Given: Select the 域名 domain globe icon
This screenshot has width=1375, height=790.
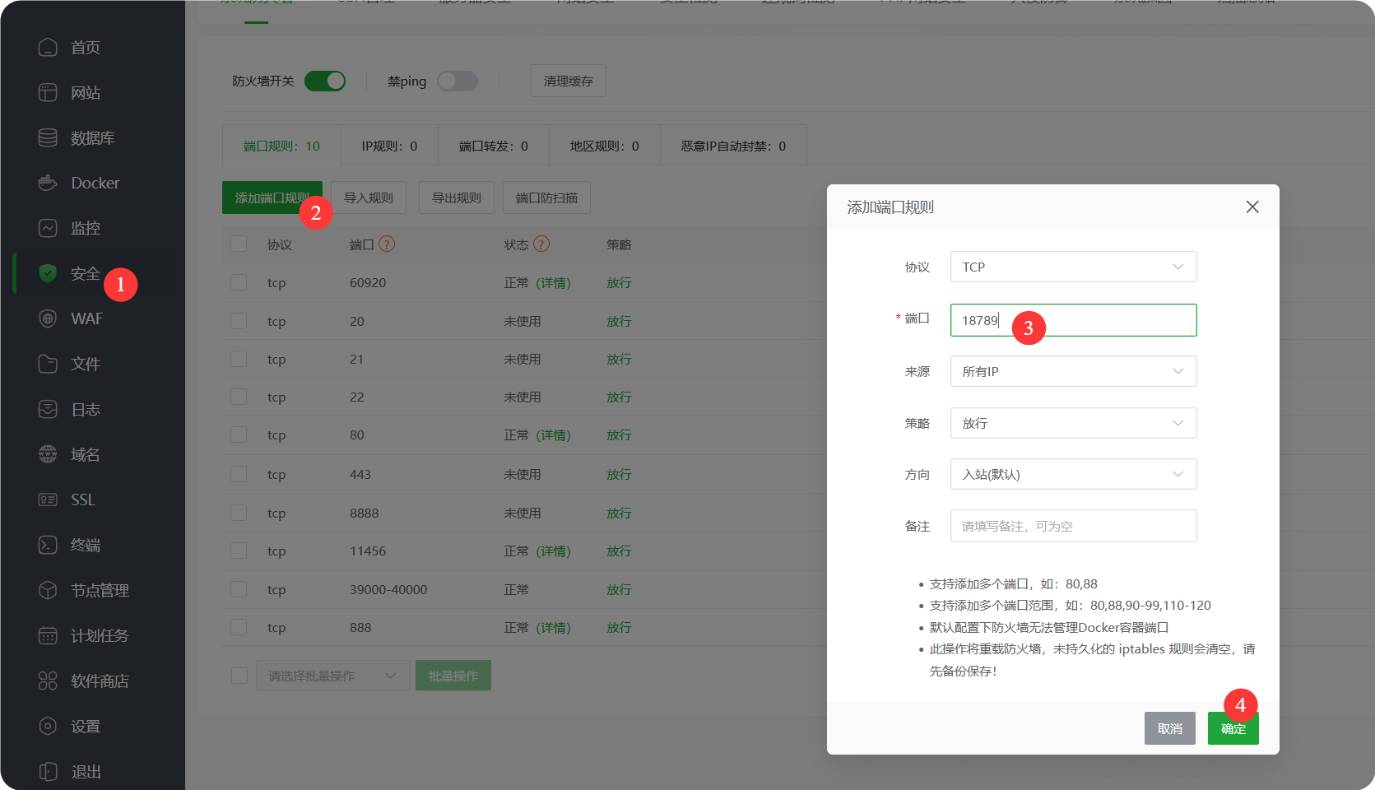Looking at the screenshot, I should pos(48,454).
